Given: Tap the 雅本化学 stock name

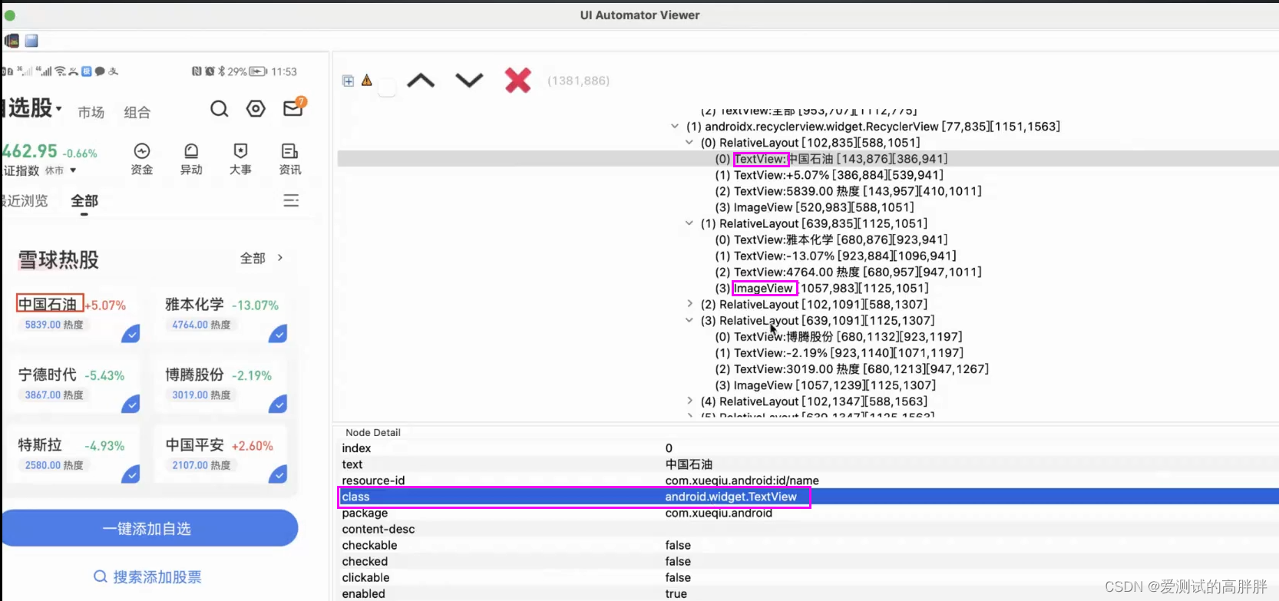Looking at the screenshot, I should point(195,304).
